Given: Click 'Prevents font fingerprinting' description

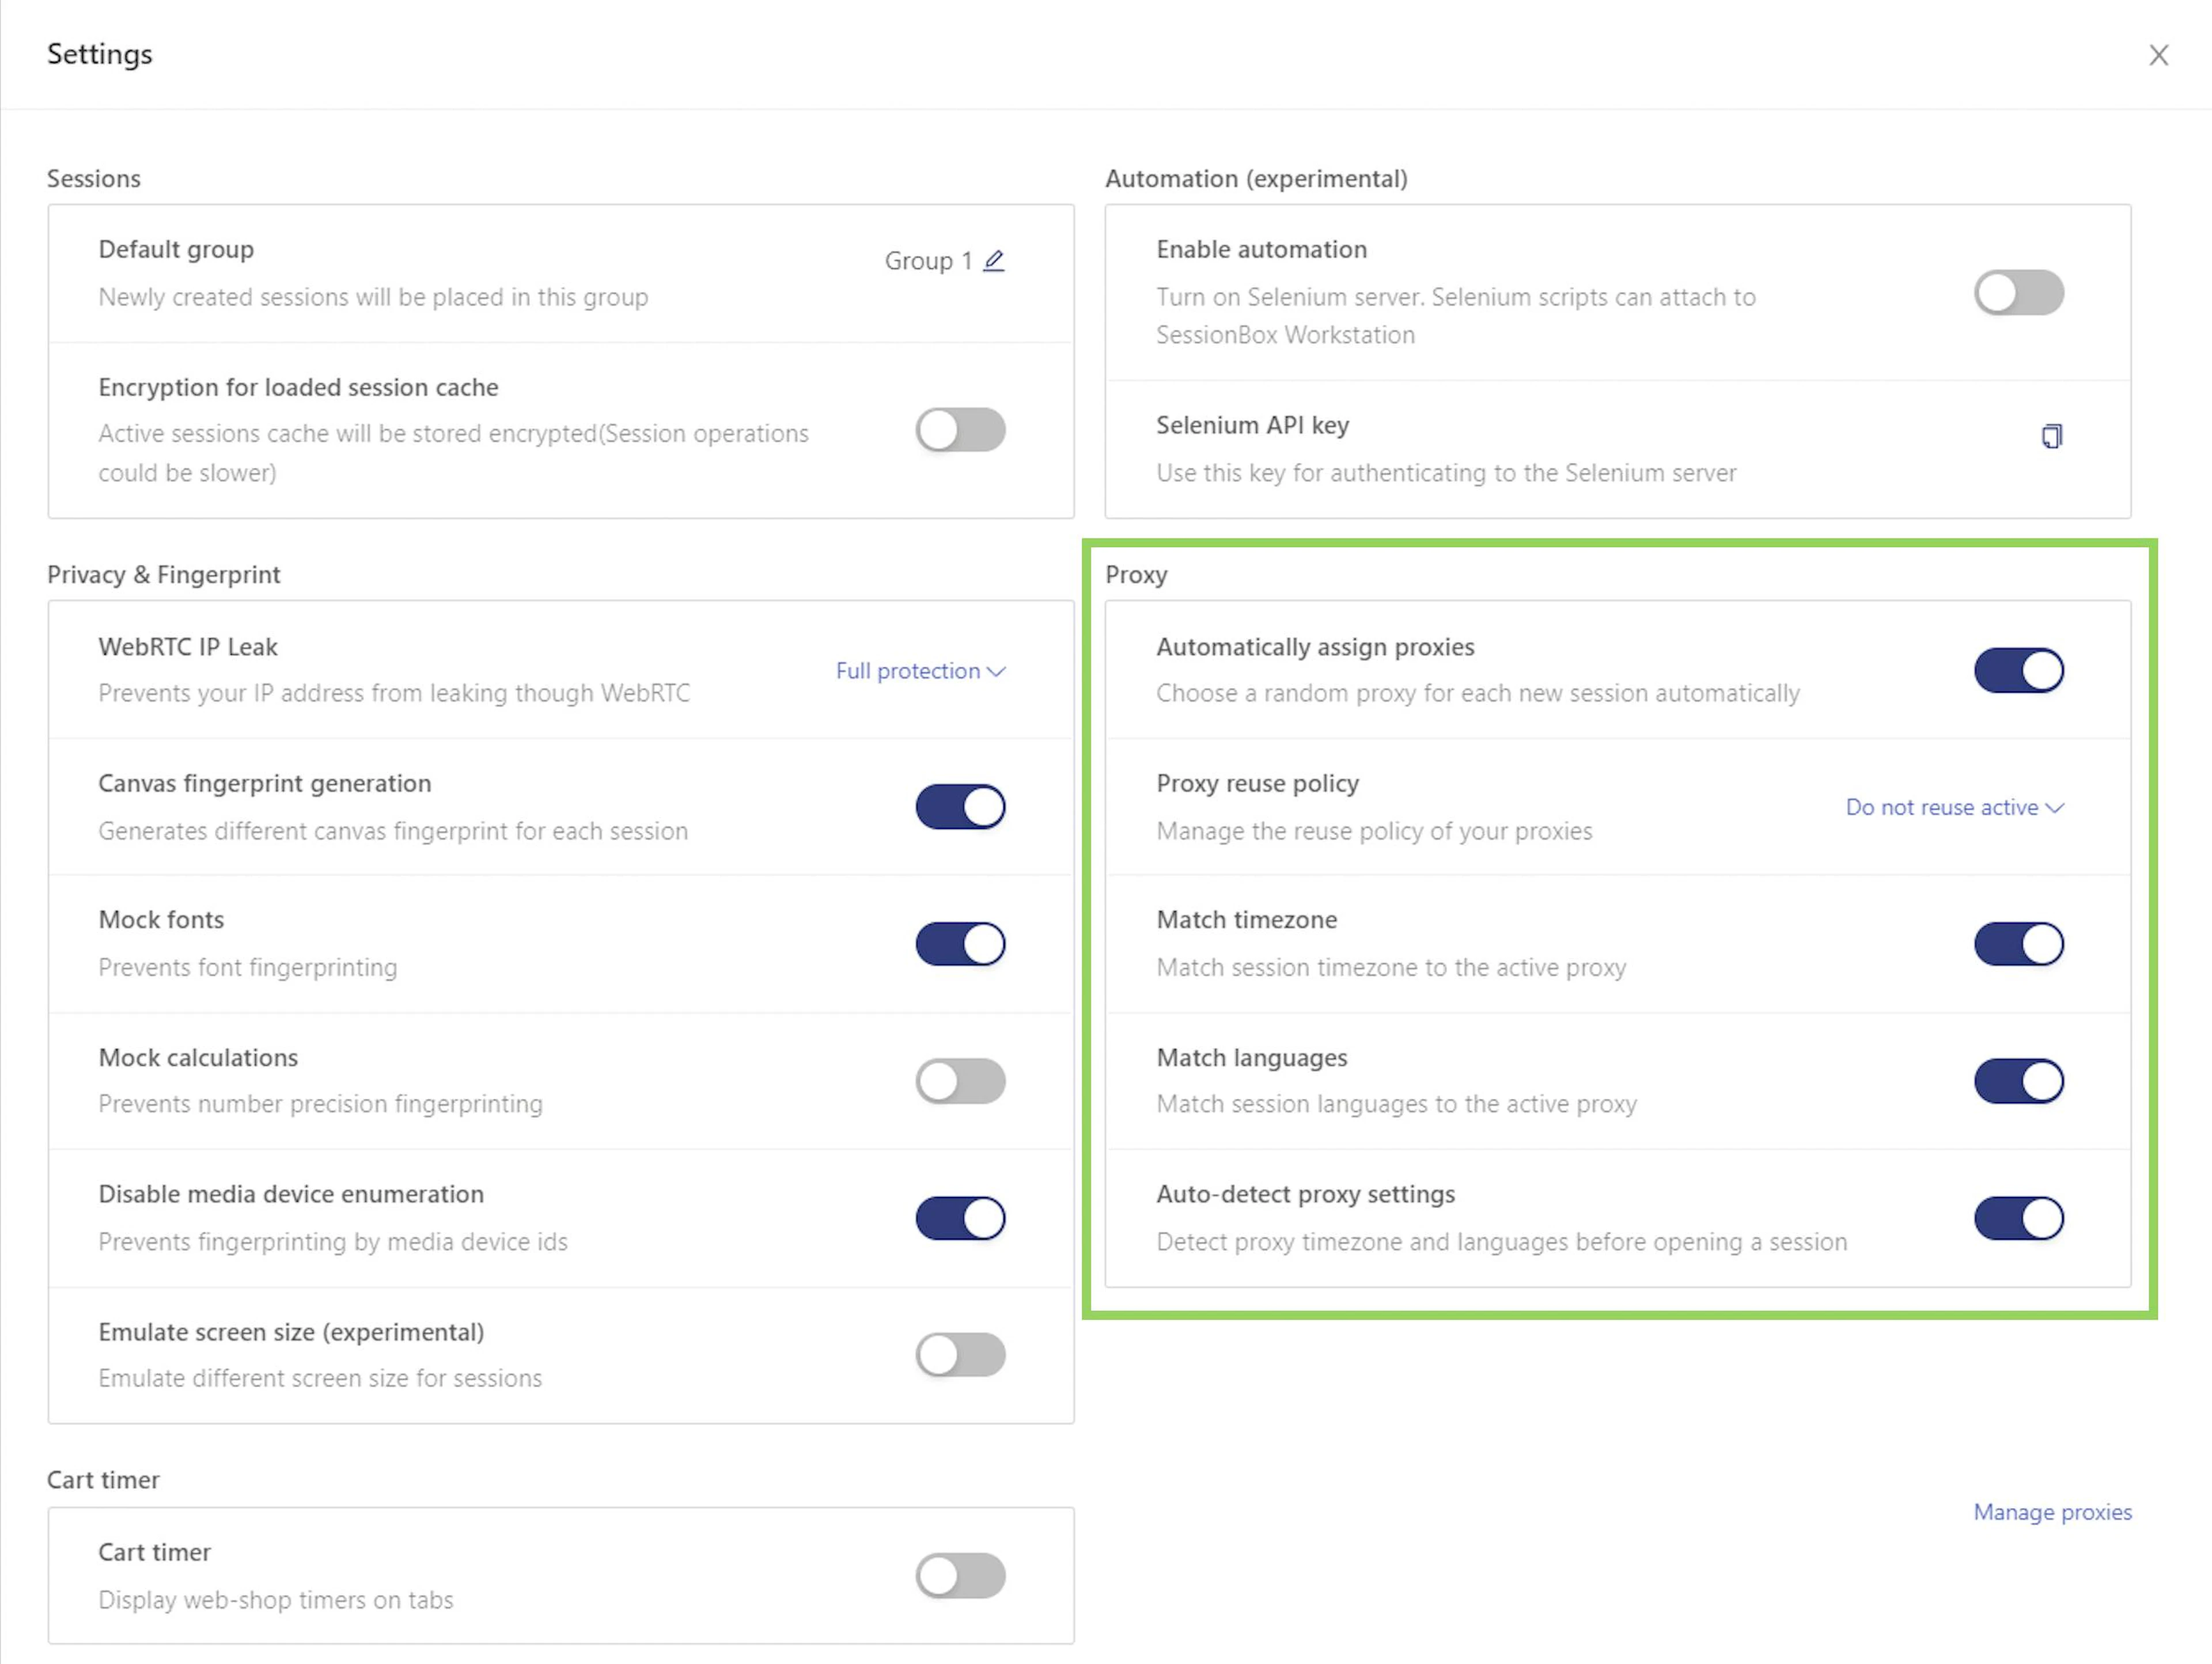Looking at the screenshot, I should [248, 967].
